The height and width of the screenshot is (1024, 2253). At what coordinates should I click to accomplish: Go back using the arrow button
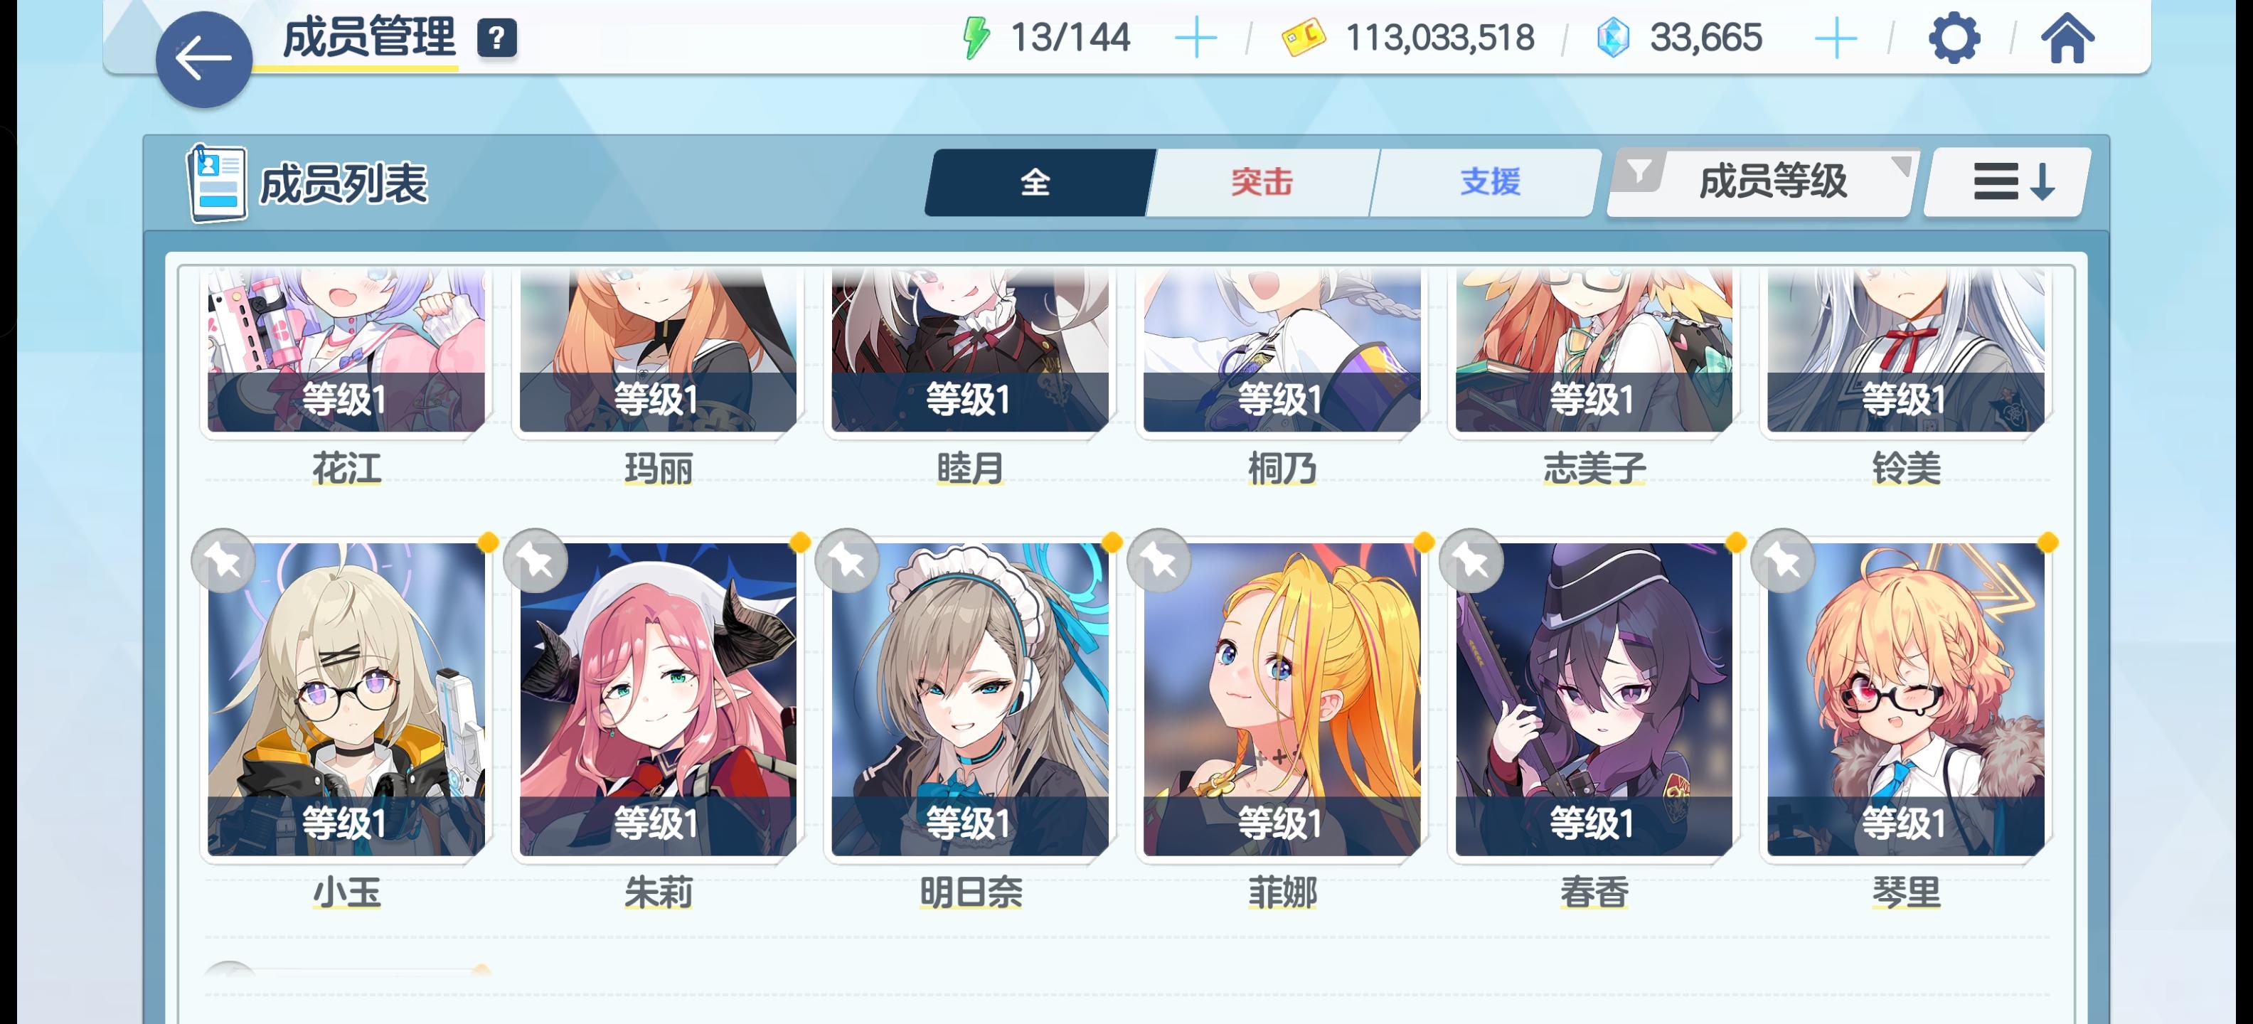pos(204,60)
